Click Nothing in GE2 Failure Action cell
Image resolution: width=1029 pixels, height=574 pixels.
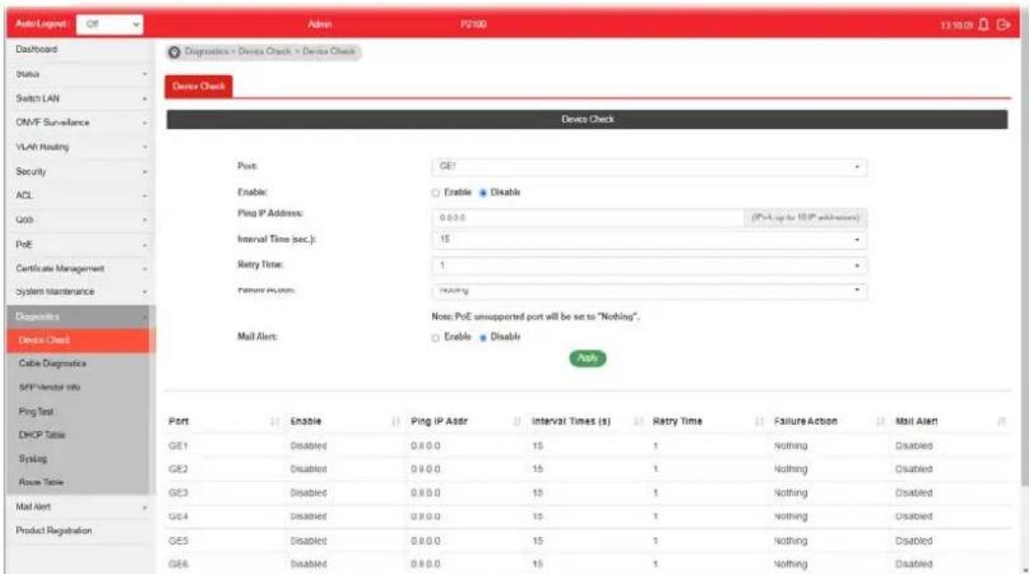pyautogui.click(x=791, y=469)
